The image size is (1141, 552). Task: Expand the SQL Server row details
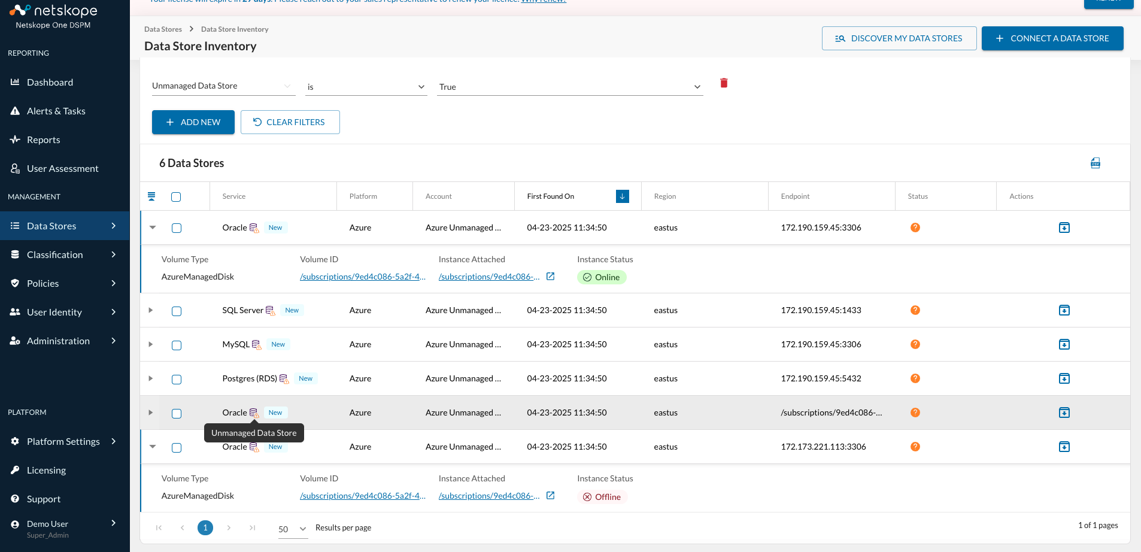[x=151, y=310]
